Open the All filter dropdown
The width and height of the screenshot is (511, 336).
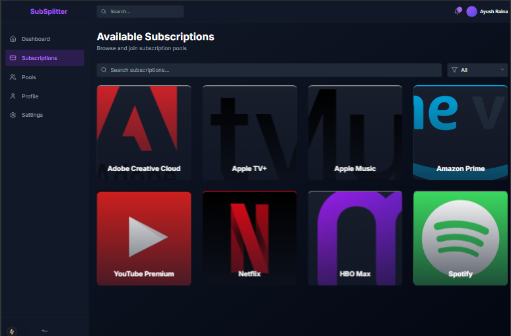(477, 70)
